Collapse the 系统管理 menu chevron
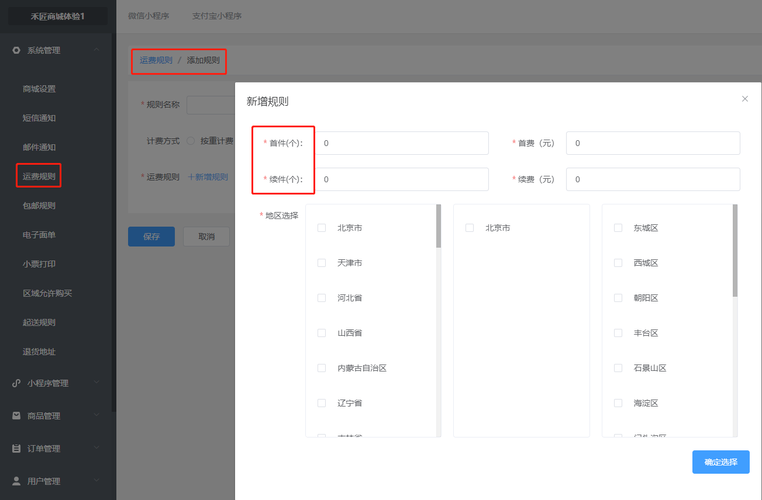 tap(96, 50)
